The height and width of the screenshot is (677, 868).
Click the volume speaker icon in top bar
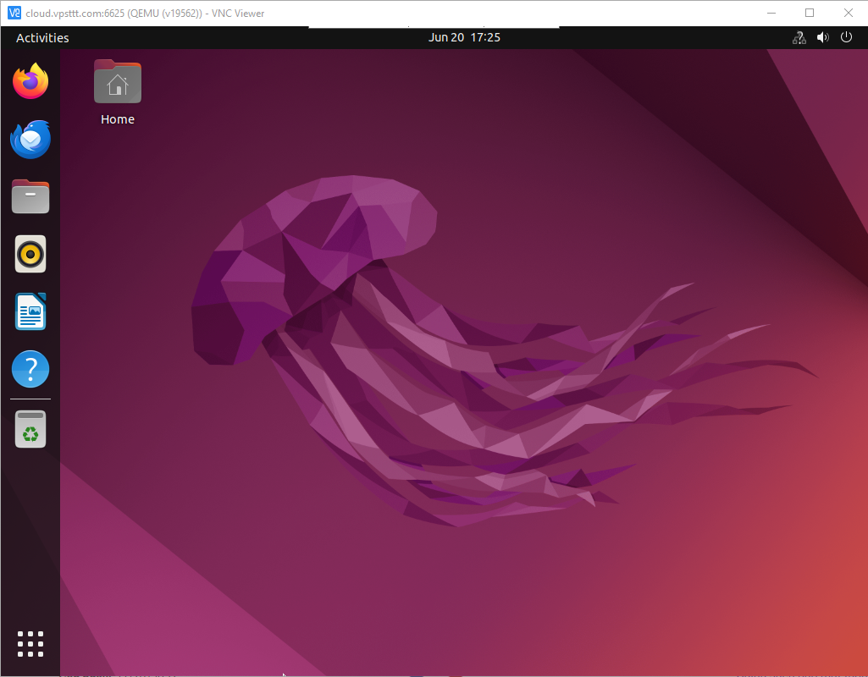click(x=822, y=37)
